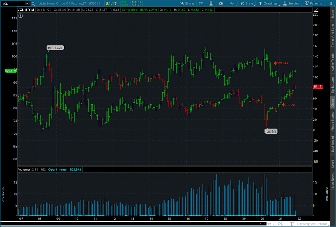
Task: Click the Light Sweet Crude Oil Futures description
Action: click(x=70, y=3)
